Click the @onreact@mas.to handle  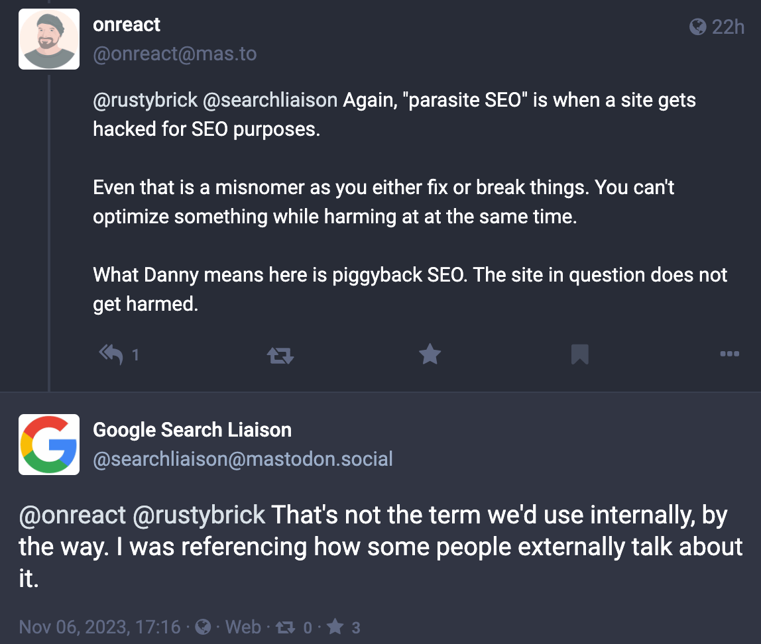(174, 54)
